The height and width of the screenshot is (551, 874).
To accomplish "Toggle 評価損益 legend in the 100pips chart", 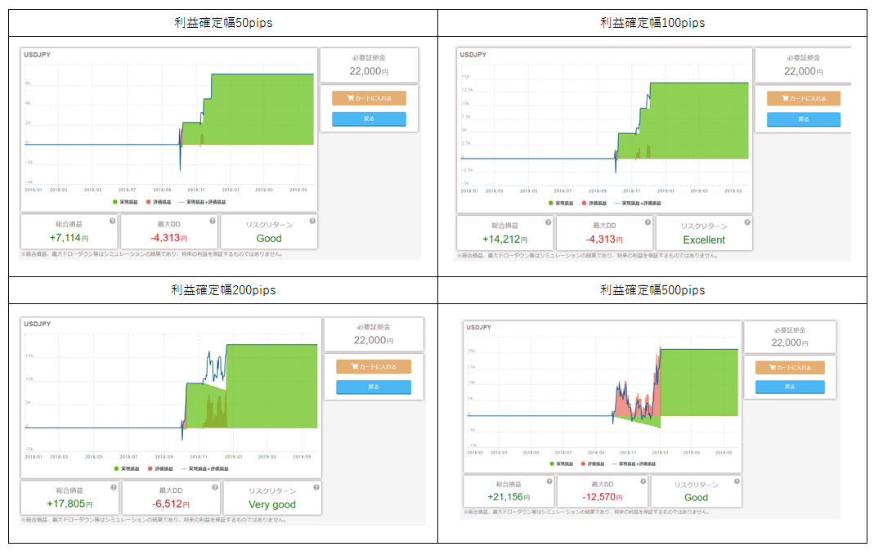I will (594, 202).
